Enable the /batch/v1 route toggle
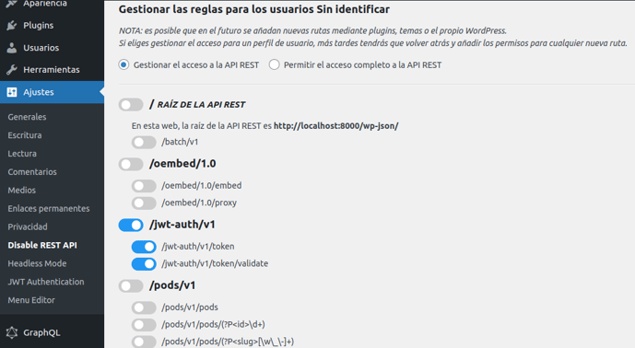Screen dimensions: 635x348 [144, 142]
